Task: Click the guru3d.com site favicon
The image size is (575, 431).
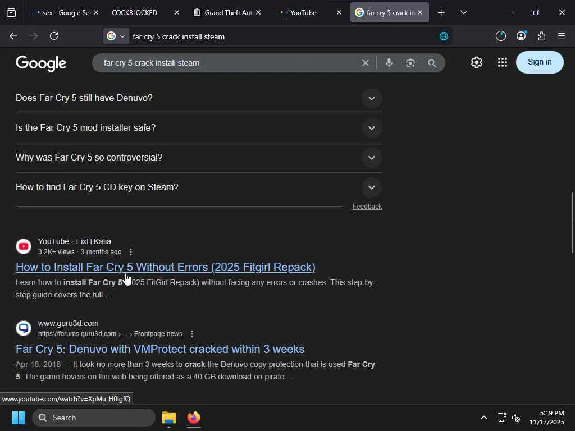Action: point(24,328)
